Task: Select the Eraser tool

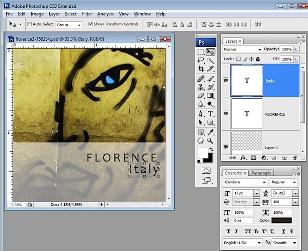Action: coord(201,96)
